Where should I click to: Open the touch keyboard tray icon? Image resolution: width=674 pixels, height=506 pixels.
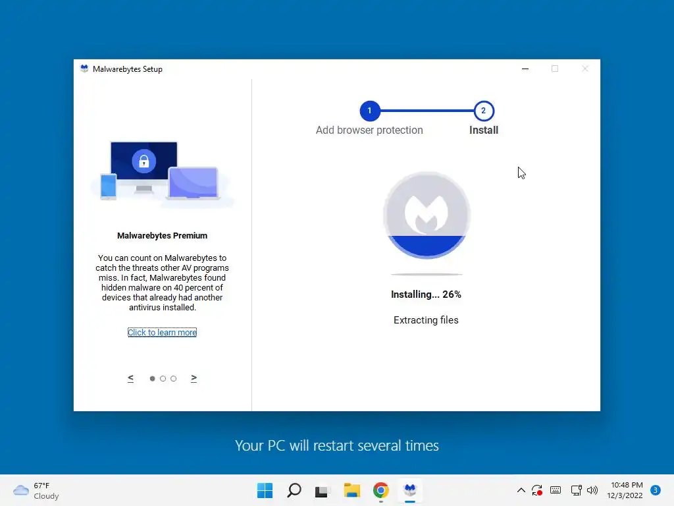click(x=556, y=490)
